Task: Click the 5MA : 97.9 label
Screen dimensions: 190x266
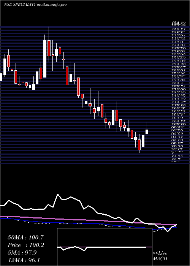Action: 22,253
